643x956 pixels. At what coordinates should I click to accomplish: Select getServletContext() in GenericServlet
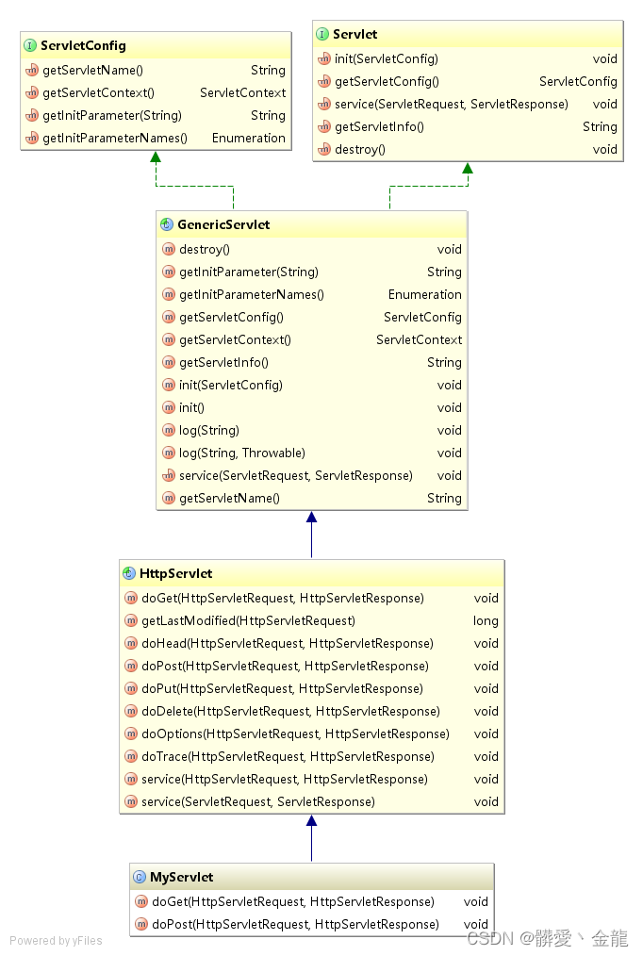pos(236,339)
